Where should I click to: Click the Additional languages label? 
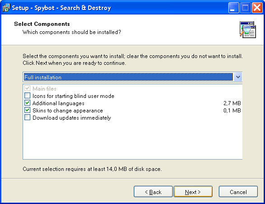[x=58, y=103]
